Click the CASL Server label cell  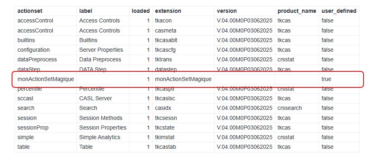tap(96, 98)
